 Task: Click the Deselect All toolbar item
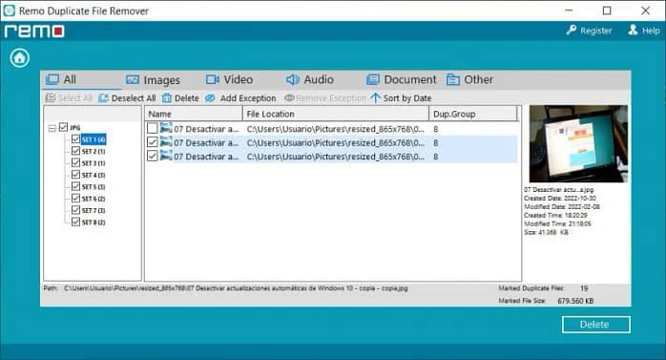[127, 98]
